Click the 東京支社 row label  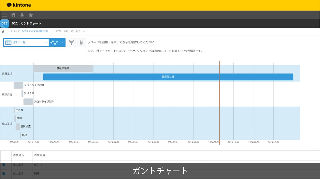coord(7,95)
